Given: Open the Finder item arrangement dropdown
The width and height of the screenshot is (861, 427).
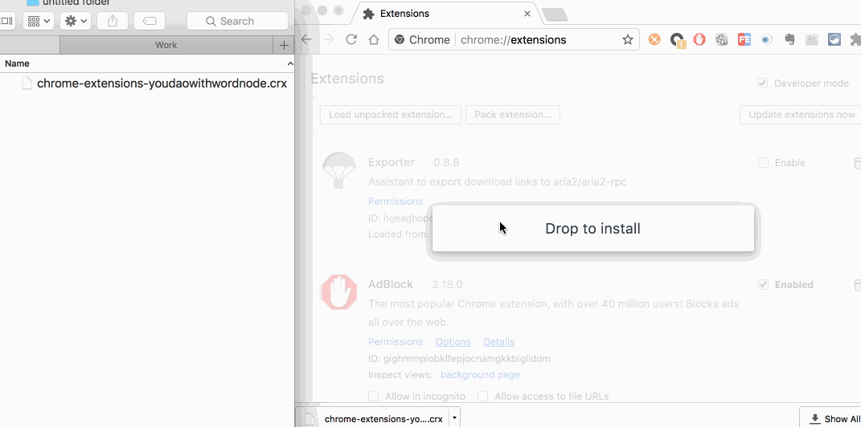Looking at the screenshot, I should point(39,21).
